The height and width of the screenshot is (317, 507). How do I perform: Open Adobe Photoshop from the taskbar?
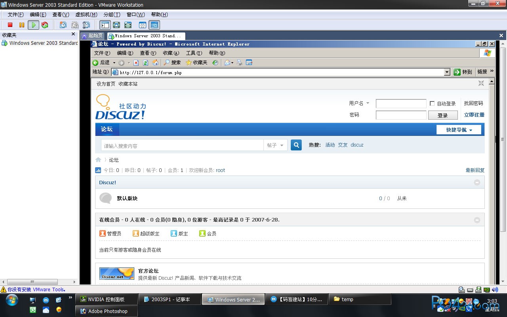pos(107,311)
